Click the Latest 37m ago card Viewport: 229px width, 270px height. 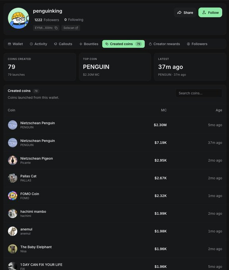[190, 67]
